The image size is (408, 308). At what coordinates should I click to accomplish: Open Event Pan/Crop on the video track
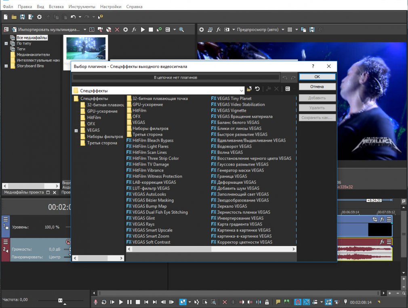(x=375, y=219)
